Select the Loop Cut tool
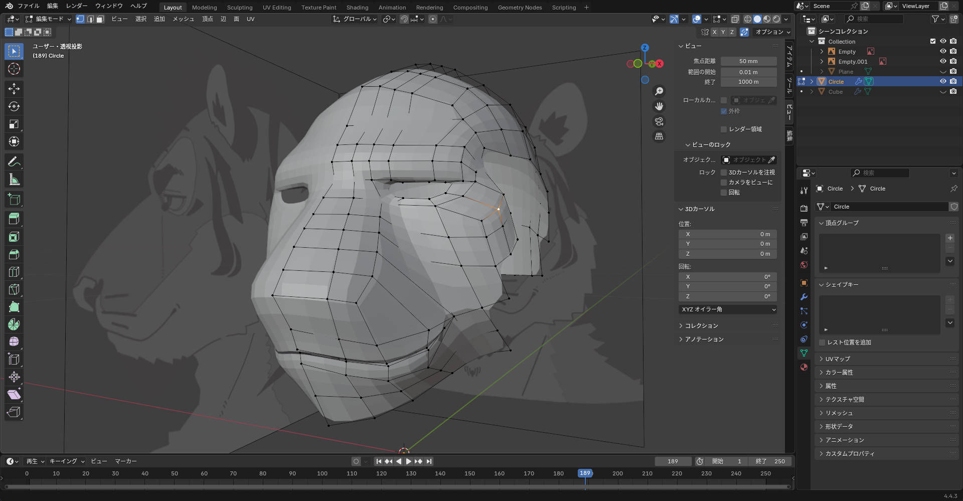The image size is (963, 501). click(14, 272)
